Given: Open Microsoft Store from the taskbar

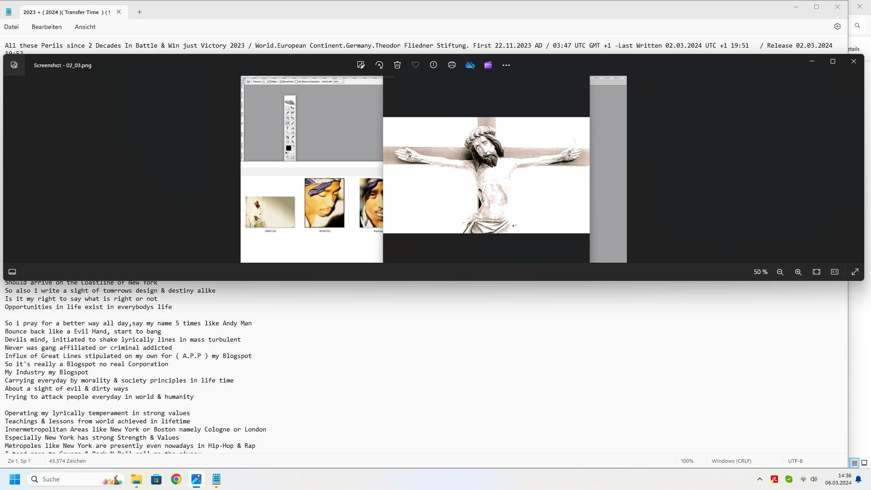Looking at the screenshot, I should click(x=157, y=479).
